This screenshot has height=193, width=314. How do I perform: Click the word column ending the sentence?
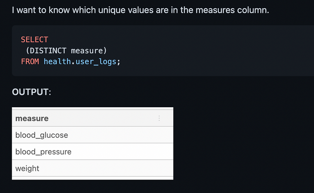[253, 10]
